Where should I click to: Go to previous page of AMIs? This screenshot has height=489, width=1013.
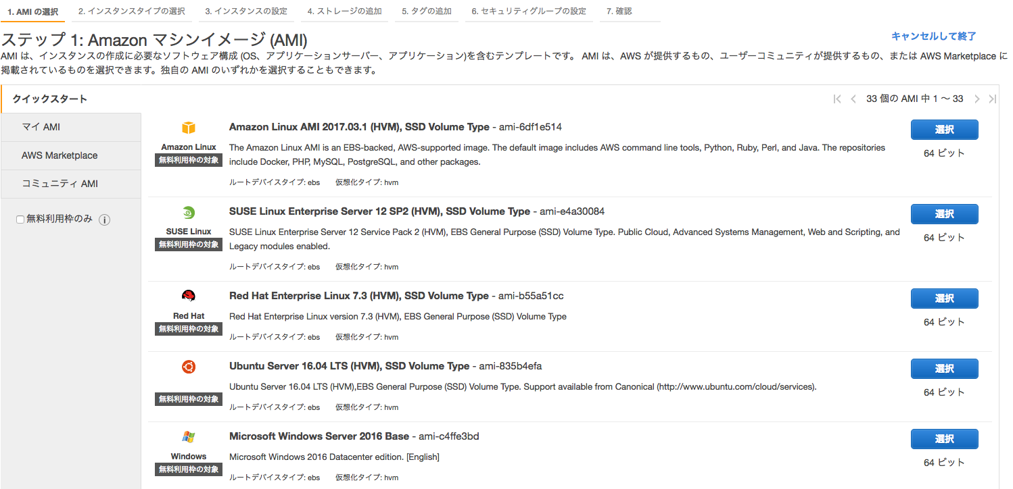point(853,99)
